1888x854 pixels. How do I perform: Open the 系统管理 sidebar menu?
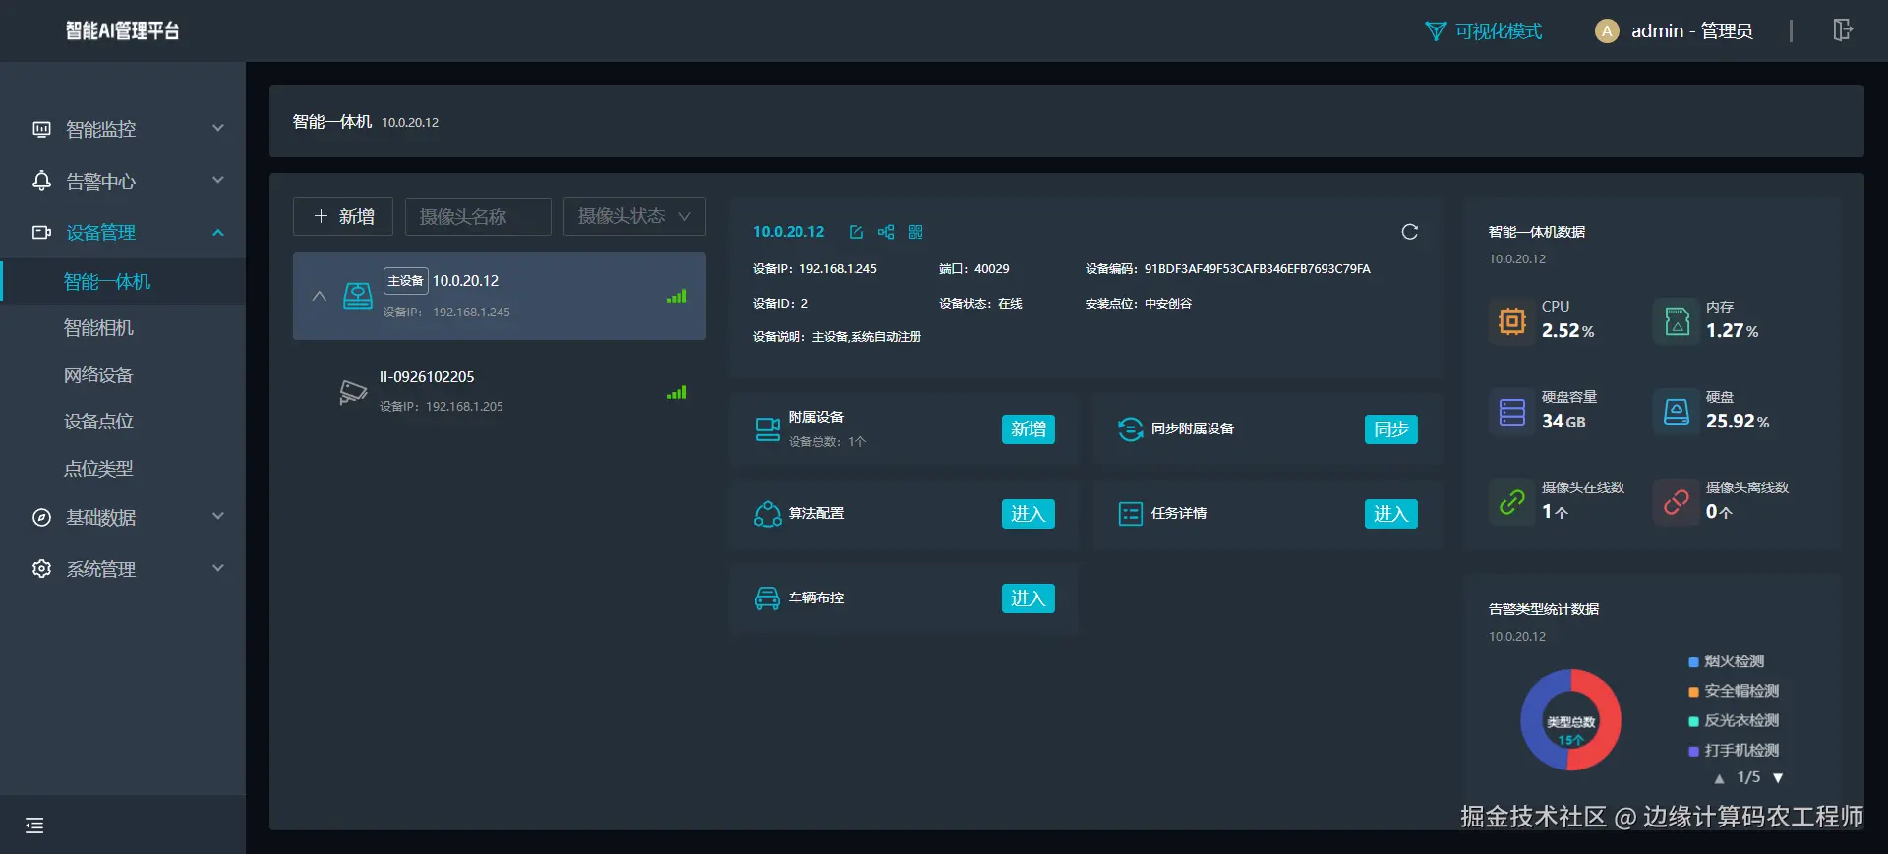123,569
